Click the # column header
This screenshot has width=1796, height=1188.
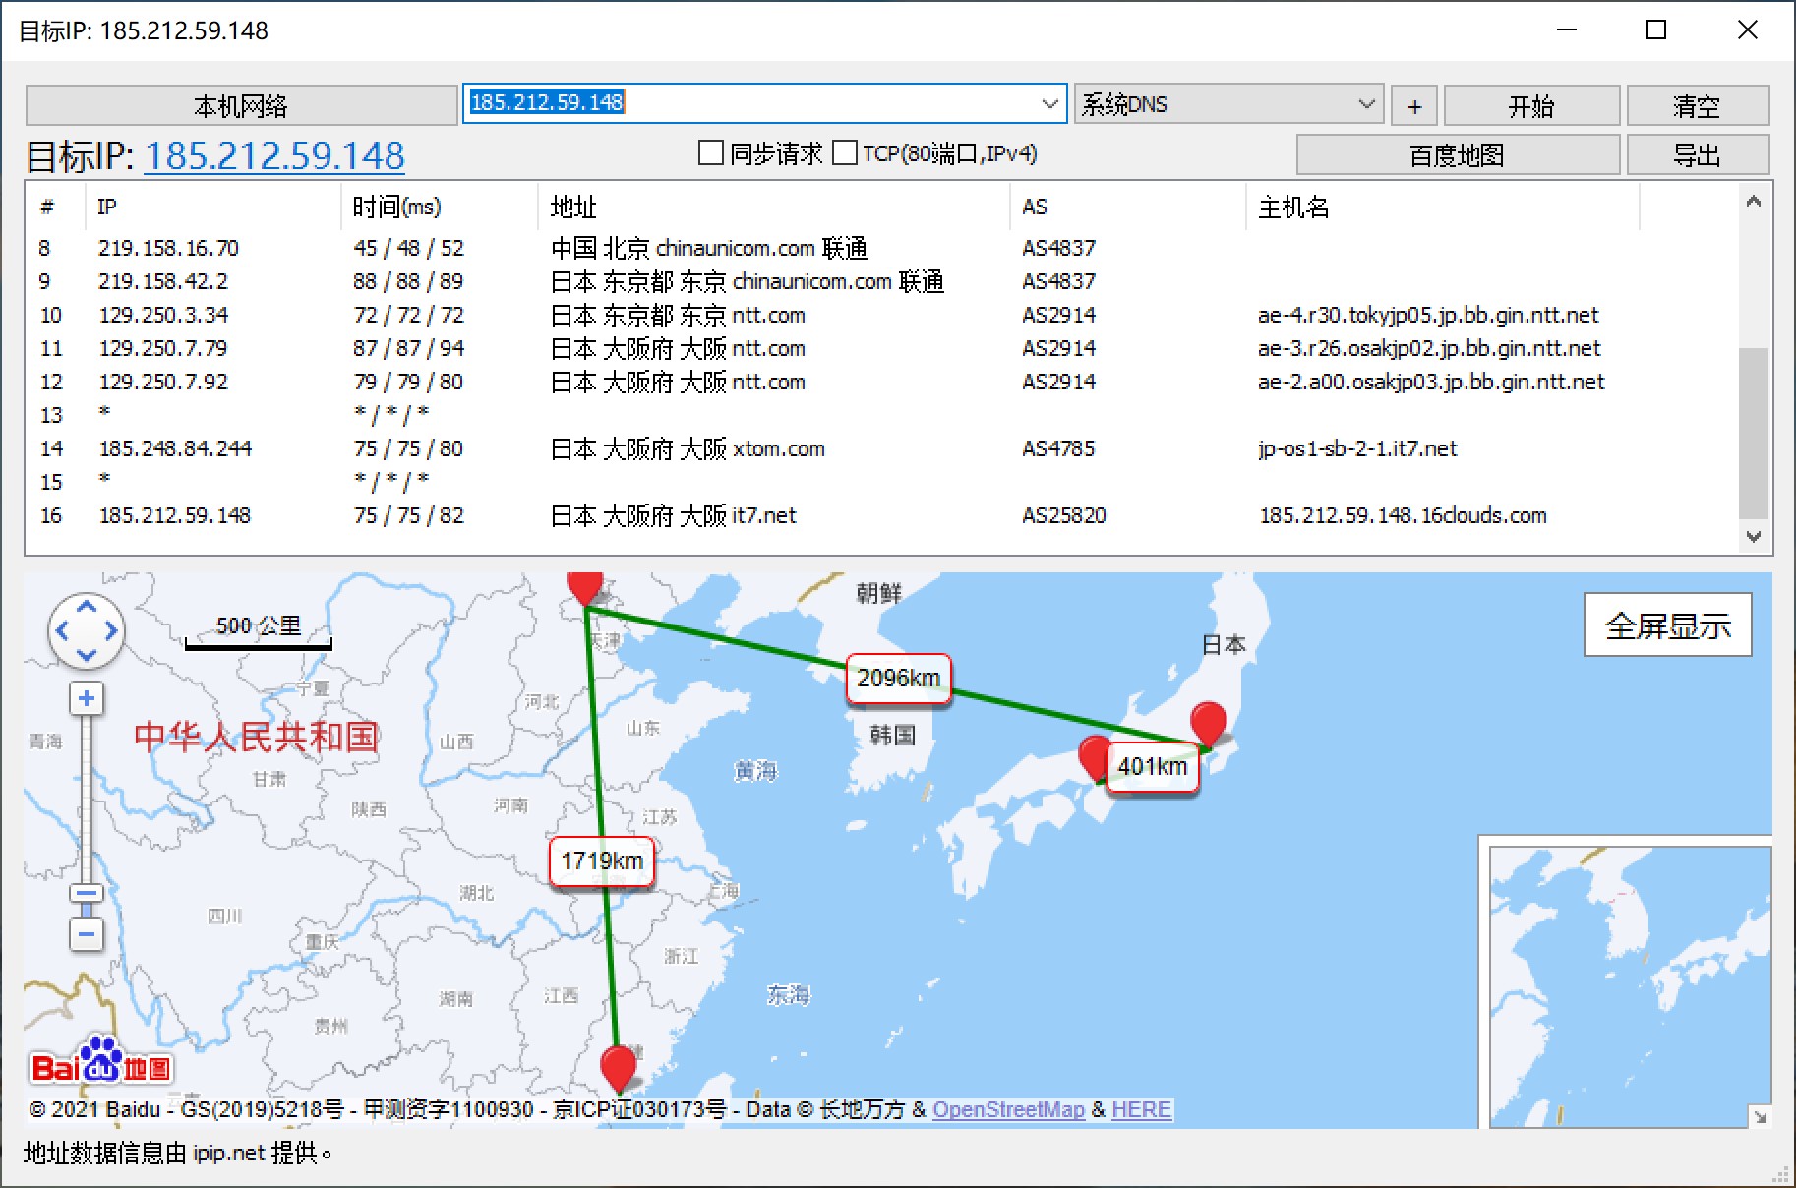point(57,207)
